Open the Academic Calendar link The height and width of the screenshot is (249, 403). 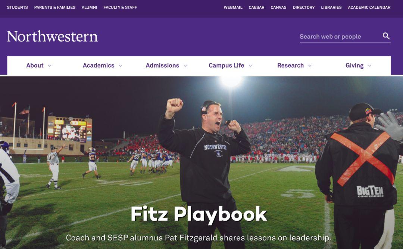click(369, 7)
